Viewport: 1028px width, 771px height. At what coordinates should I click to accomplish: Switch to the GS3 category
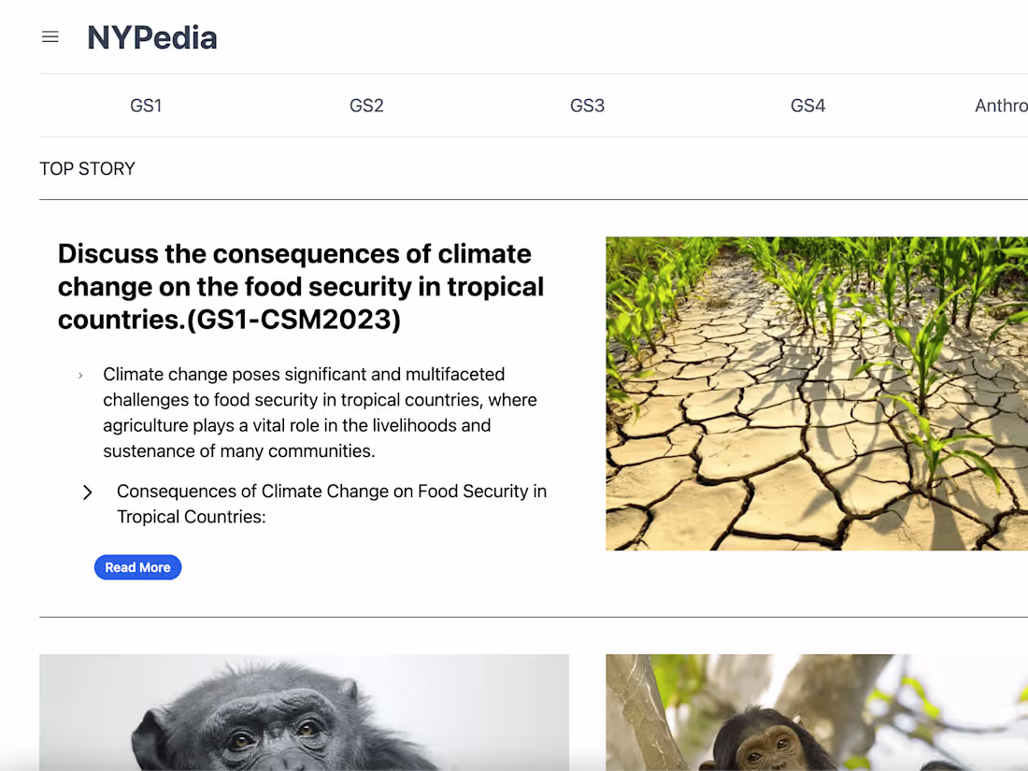587,106
